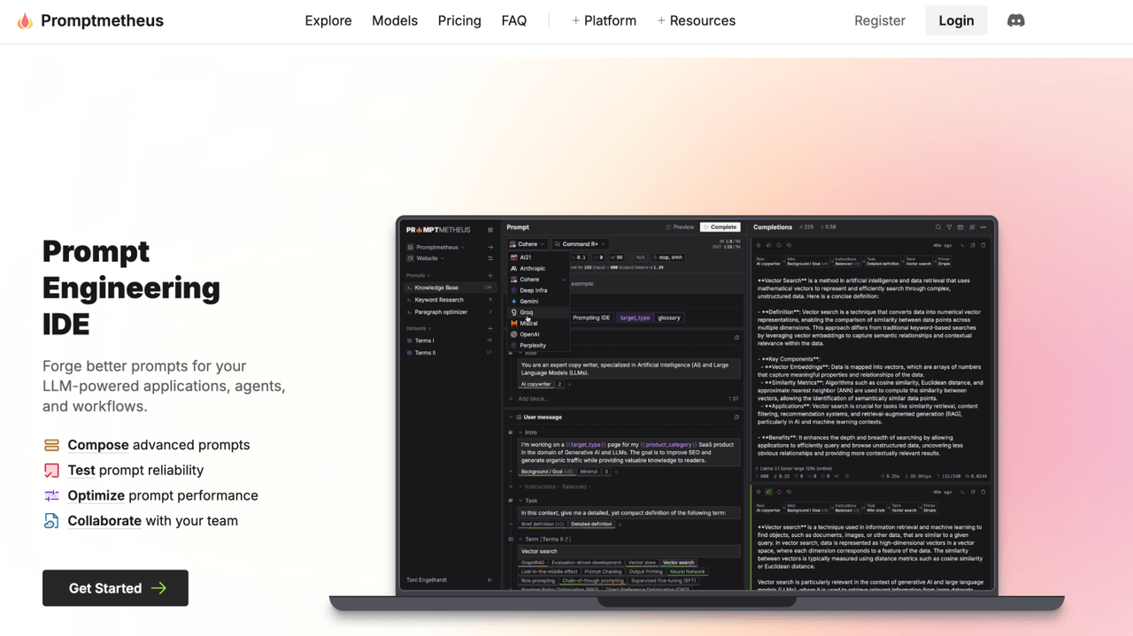Expand the Platform menu in the navbar
The width and height of the screenshot is (1133, 636).
click(x=605, y=20)
